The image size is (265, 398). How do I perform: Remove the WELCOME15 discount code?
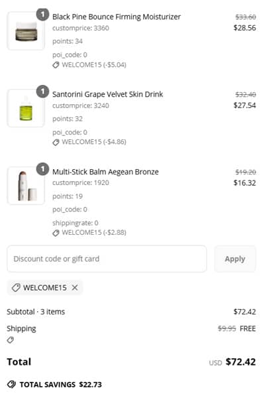click(x=75, y=288)
